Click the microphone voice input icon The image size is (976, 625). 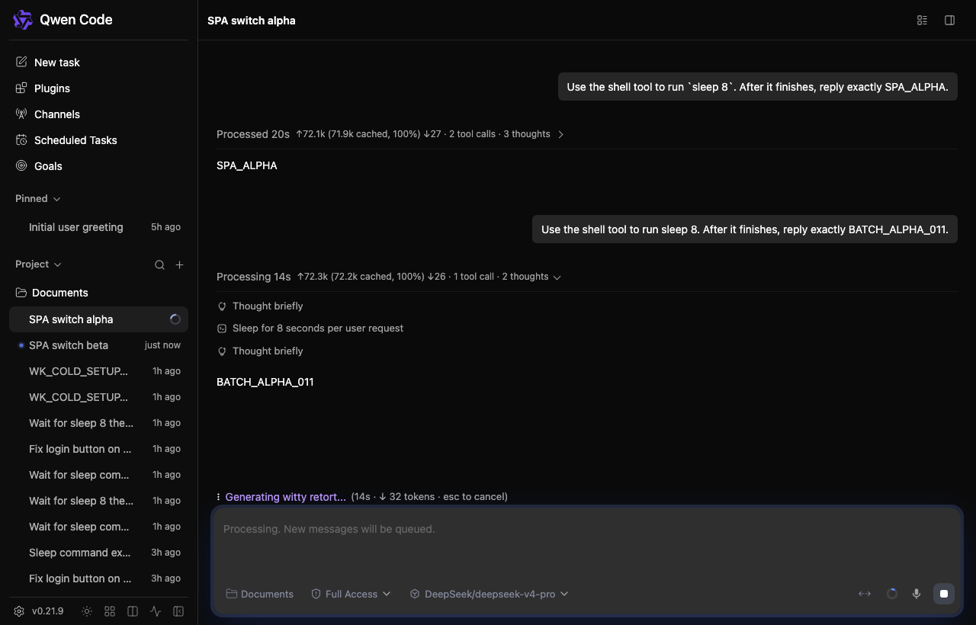pyautogui.click(x=917, y=594)
